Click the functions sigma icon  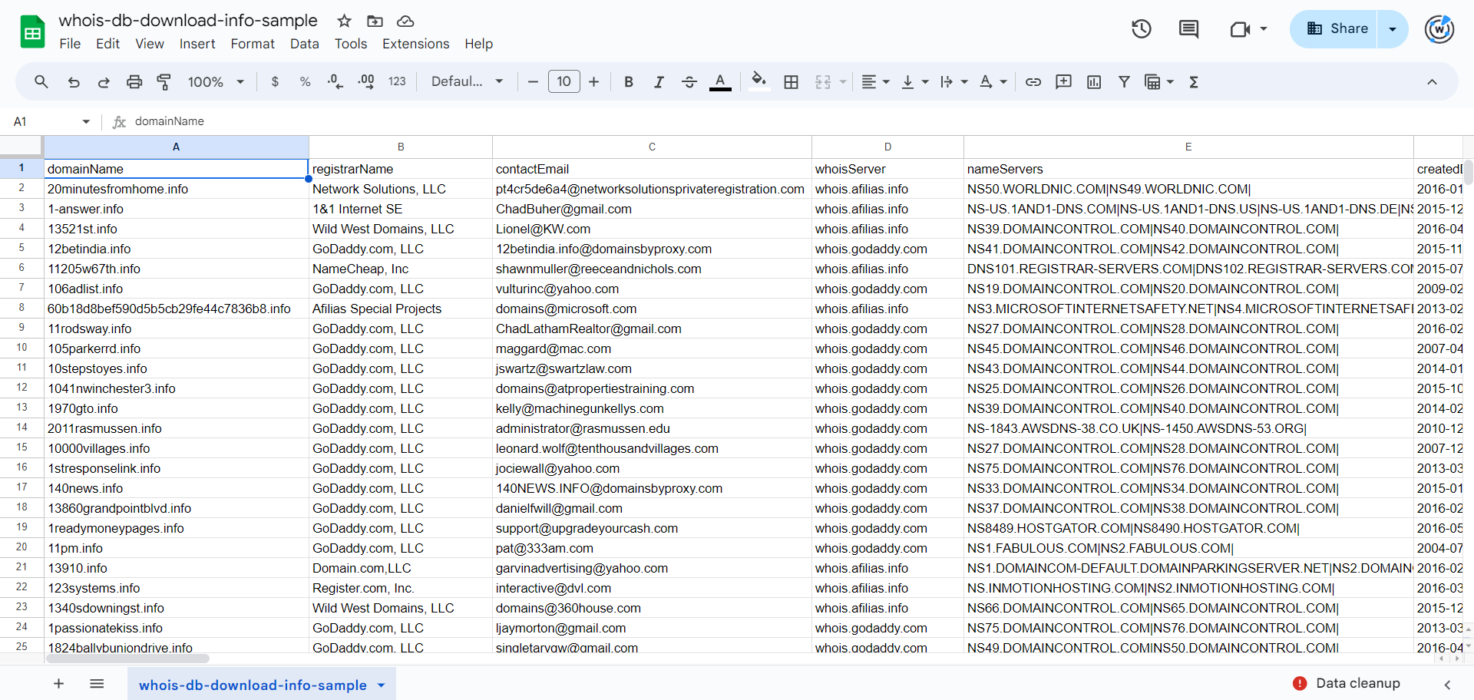(1193, 82)
